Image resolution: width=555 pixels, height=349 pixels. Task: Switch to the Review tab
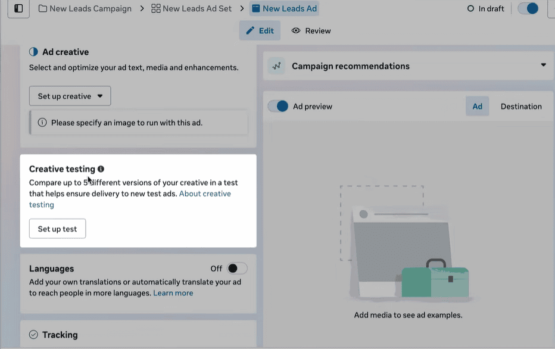pos(311,31)
